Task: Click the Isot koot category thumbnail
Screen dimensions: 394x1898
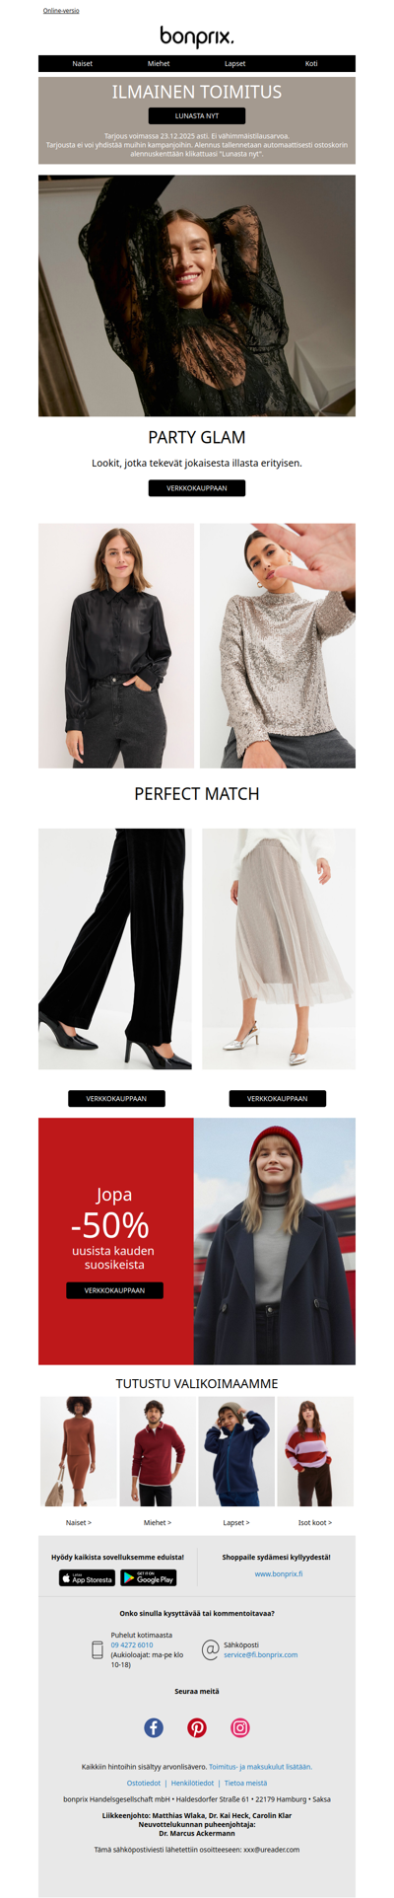Action: (x=315, y=1451)
